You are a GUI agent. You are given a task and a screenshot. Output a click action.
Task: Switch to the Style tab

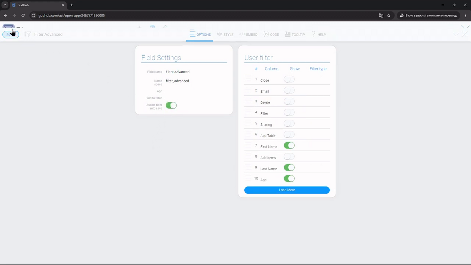pyautogui.click(x=225, y=34)
